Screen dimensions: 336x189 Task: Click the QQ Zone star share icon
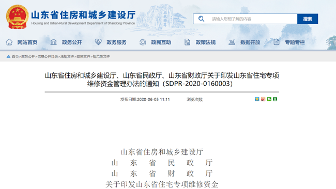point(257,99)
